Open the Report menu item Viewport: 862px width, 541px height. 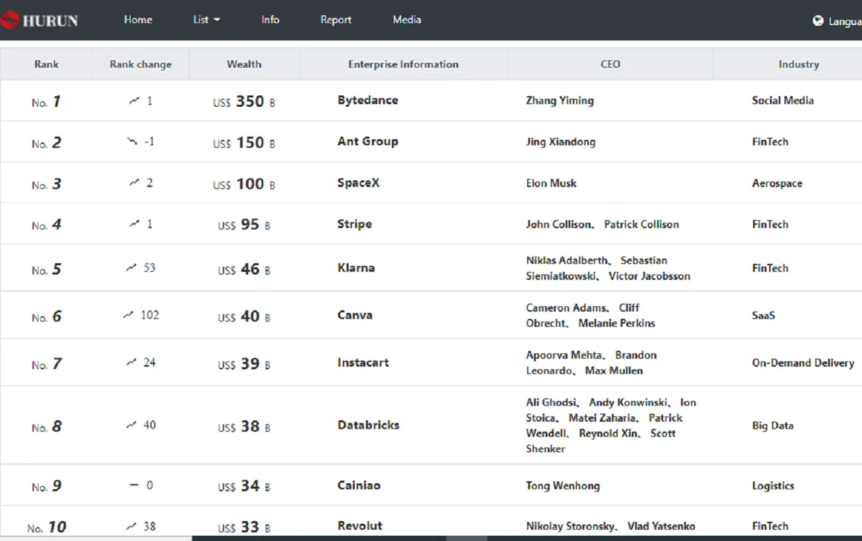point(336,20)
